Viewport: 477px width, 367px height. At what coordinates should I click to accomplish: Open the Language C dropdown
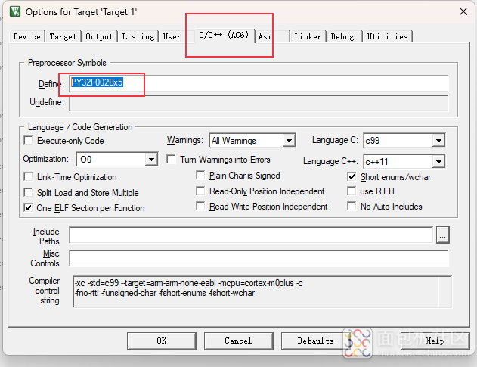pyautogui.click(x=438, y=141)
